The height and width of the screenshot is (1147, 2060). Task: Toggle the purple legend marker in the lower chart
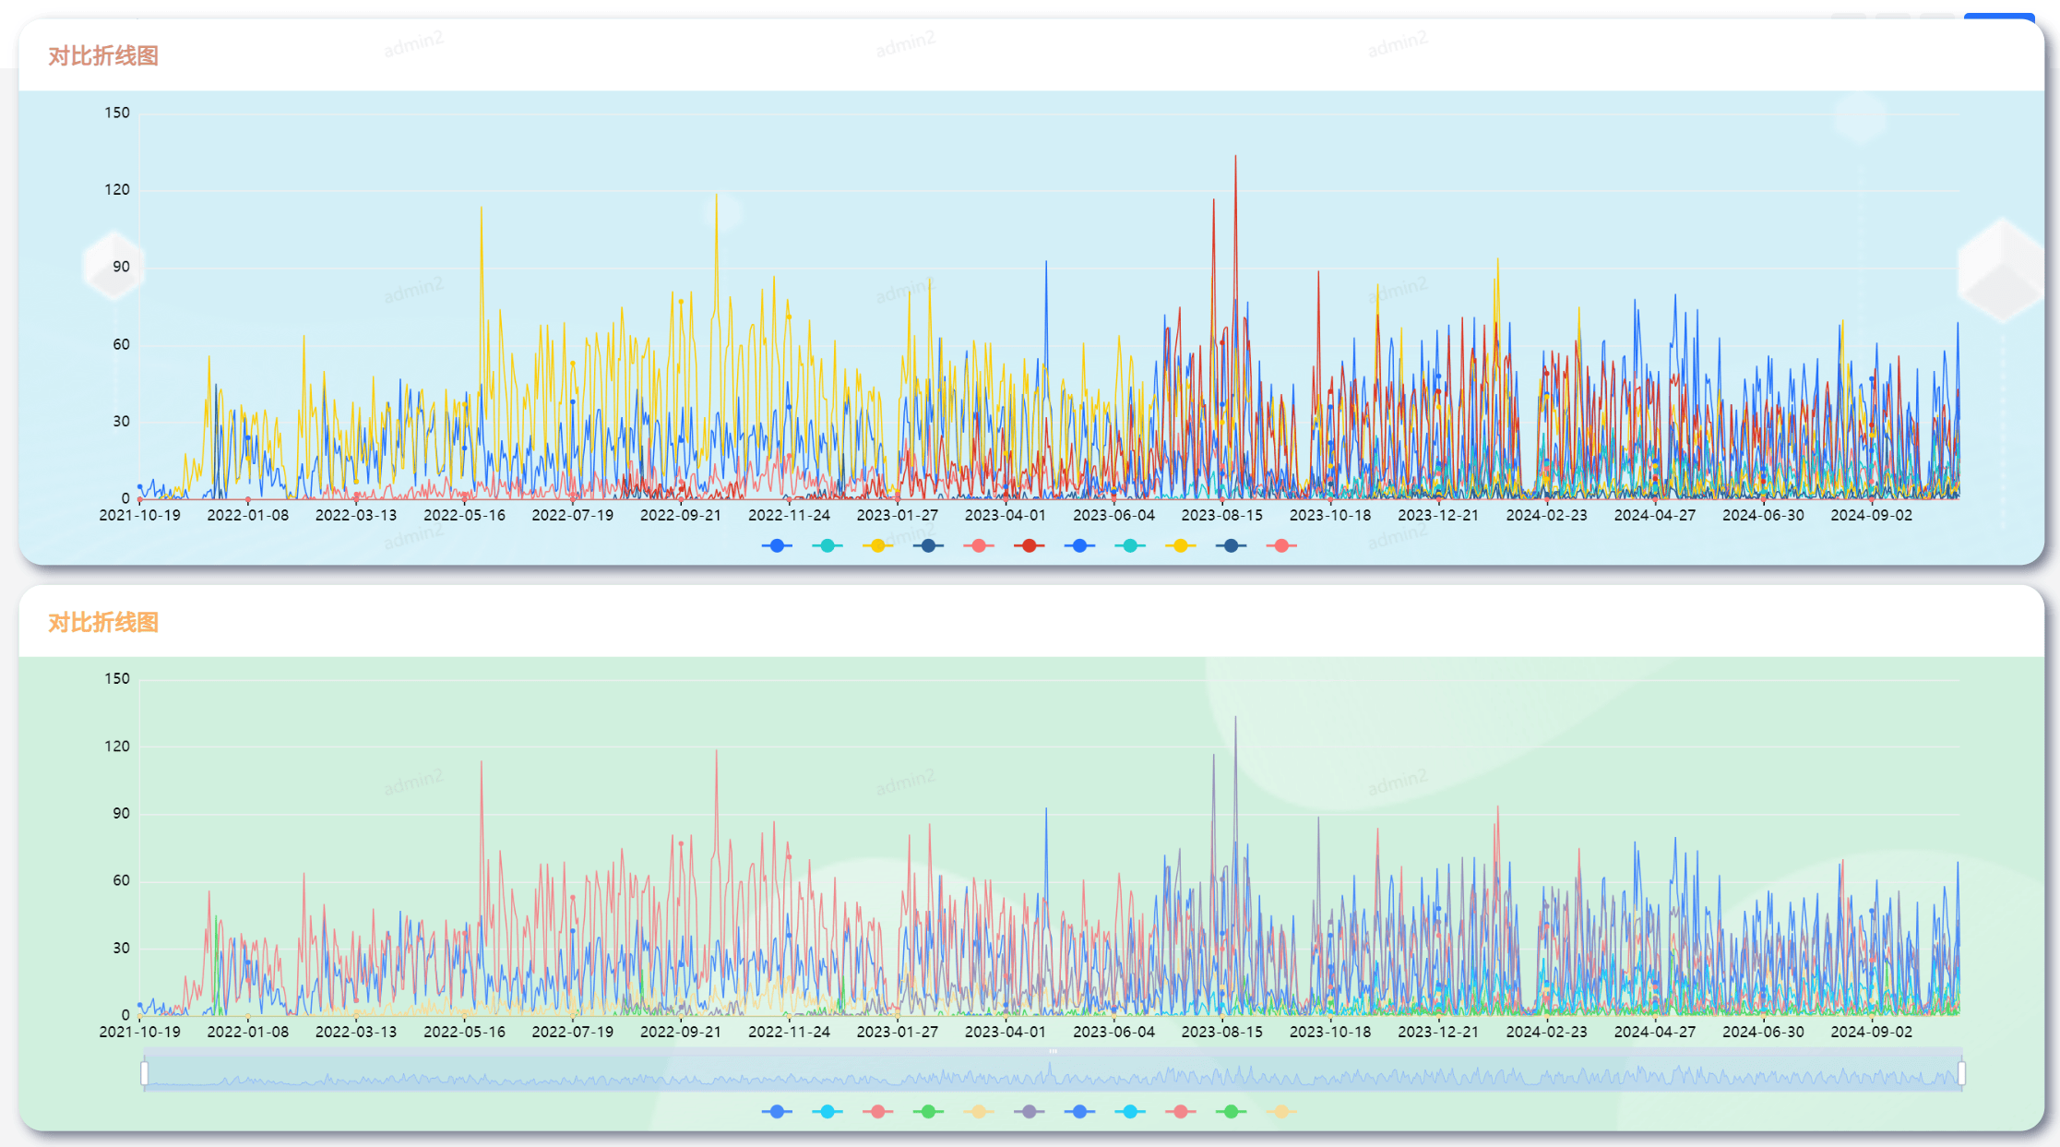tap(1029, 1112)
